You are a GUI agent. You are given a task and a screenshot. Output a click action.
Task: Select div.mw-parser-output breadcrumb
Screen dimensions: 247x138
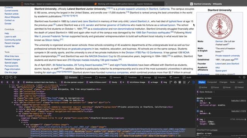click(x=72, y=82)
